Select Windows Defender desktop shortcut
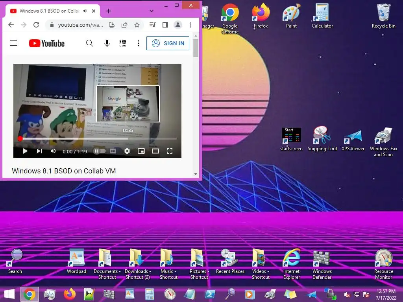Screen dimensions: 403x302 point(322,264)
